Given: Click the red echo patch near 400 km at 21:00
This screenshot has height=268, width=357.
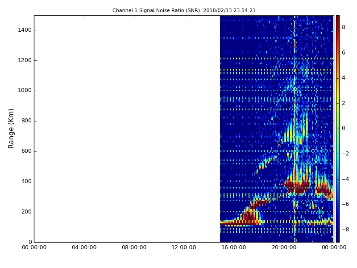Looking at the screenshot, I should pos(297,186).
